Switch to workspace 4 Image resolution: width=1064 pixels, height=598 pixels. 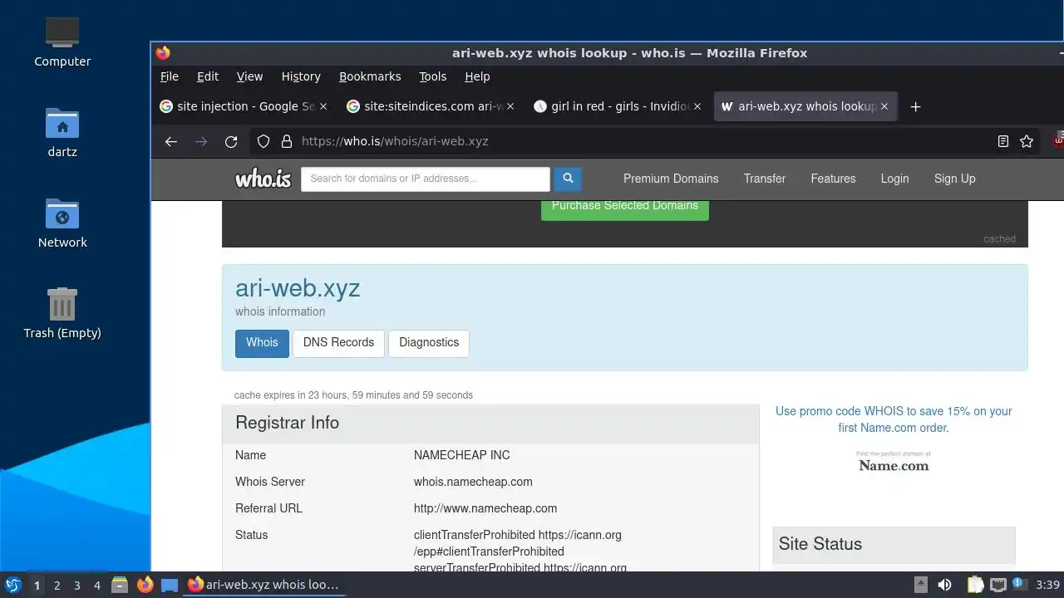[x=96, y=585]
